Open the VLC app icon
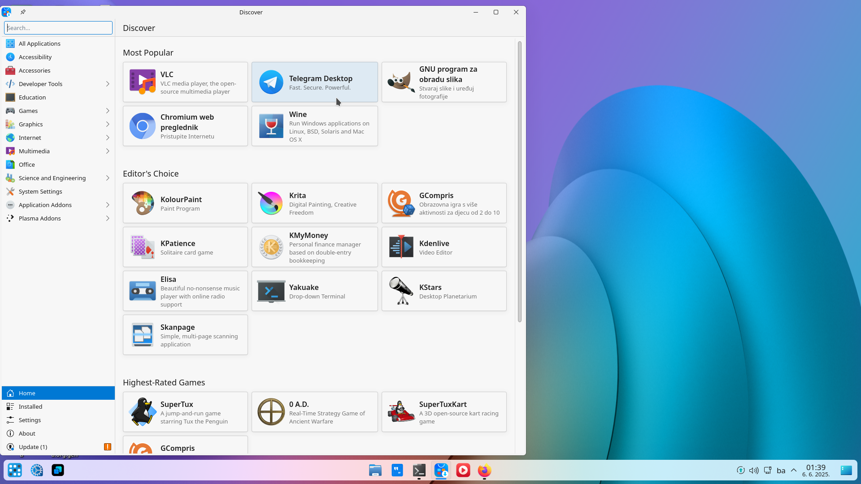Viewport: 861px width, 484px height. (142, 82)
